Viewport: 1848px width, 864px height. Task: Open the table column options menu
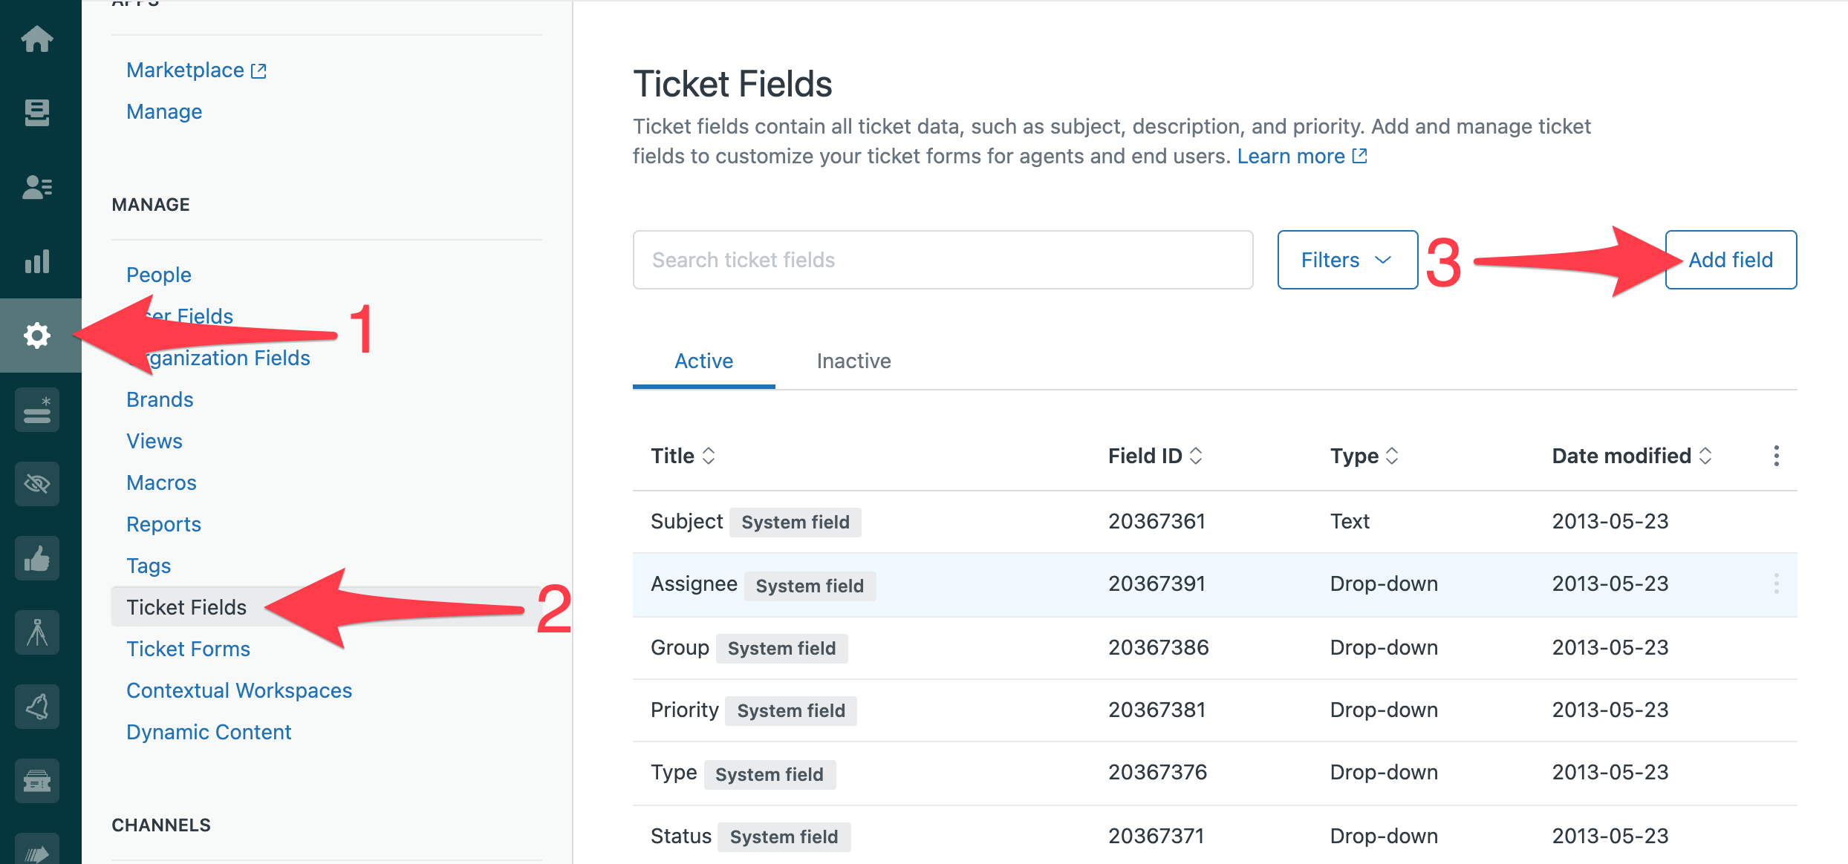1776,456
